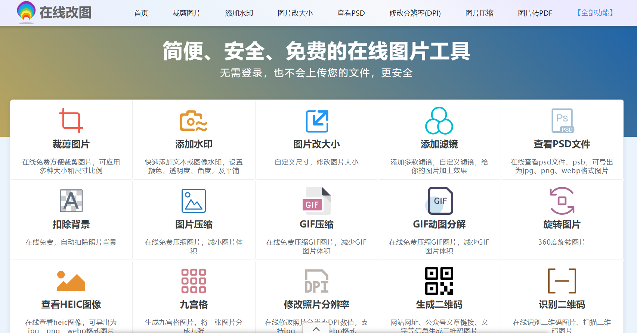Select the image resize icon
This screenshot has width=637, height=333.
[316, 121]
